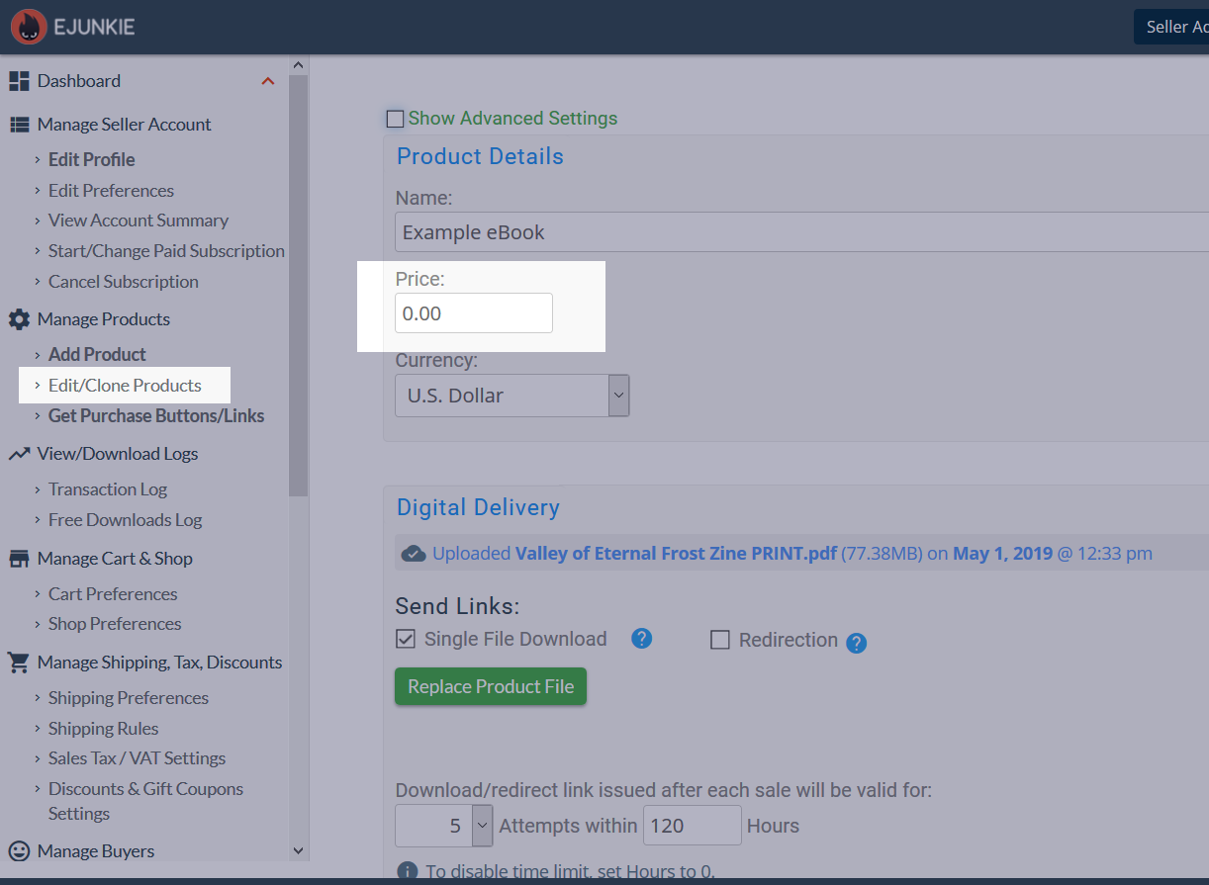The width and height of the screenshot is (1209, 885).
Task: Open the Valley of Eternal Frost Zine PRINT.pdf link
Action: (x=676, y=554)
